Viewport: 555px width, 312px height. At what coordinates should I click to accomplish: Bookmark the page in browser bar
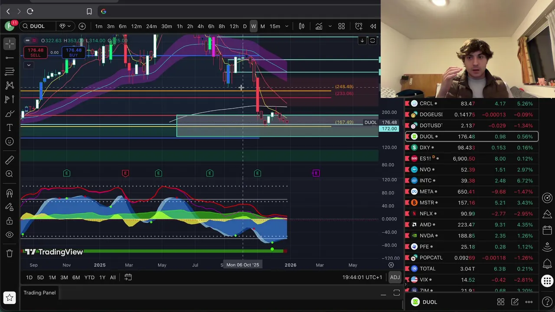pyautogui.click(x=89, y=11)
